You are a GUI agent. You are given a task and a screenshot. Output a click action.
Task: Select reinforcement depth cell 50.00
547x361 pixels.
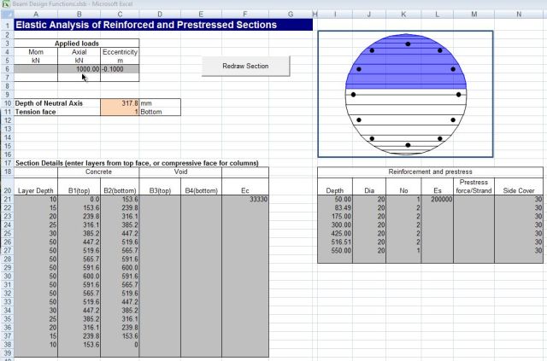pyautogui.click(x=335, y=200)
